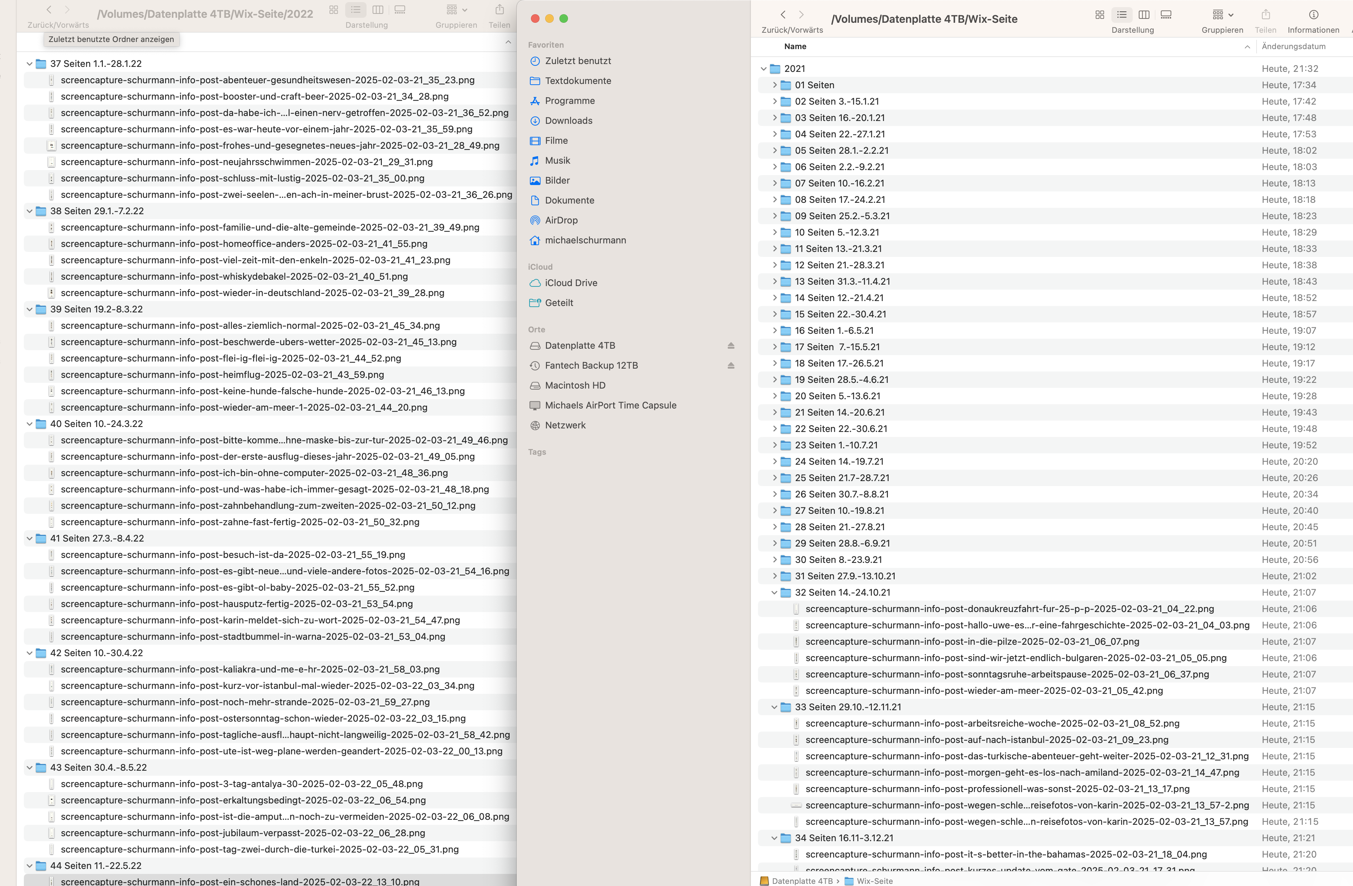The width and height of the screenshot is (1353, 886).
Task: Select gallery view in right window toolbar
Action: pyautogui.click(x=1166, y=15)
